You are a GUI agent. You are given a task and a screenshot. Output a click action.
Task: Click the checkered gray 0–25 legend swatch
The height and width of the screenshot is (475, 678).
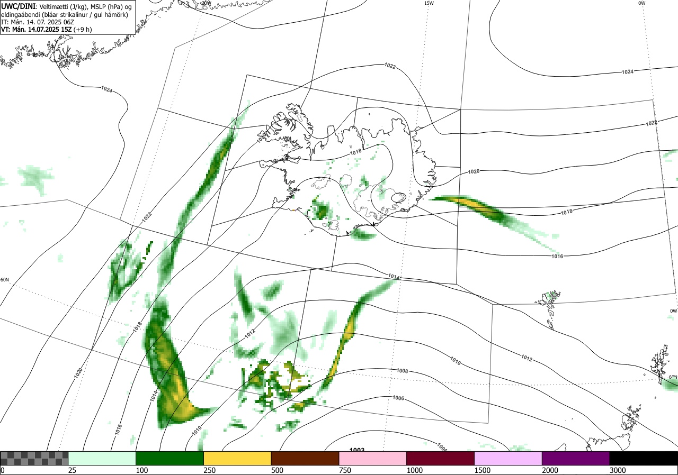pos(34,458)
